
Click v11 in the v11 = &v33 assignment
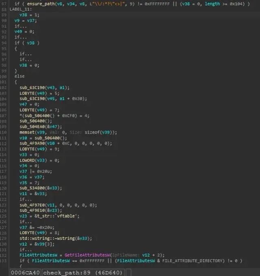pos(23,194)
